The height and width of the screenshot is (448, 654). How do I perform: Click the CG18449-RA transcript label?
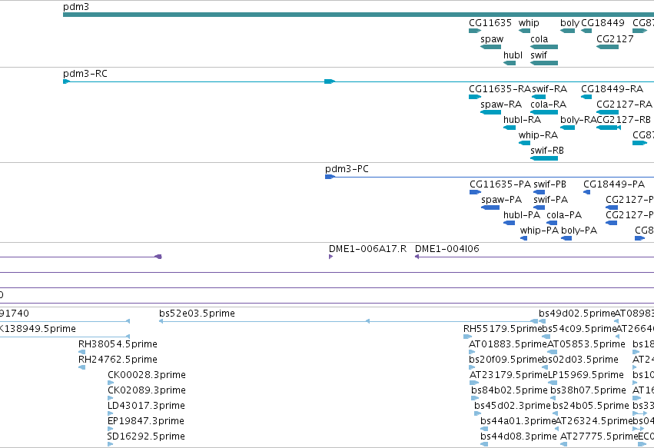point(613,89)
